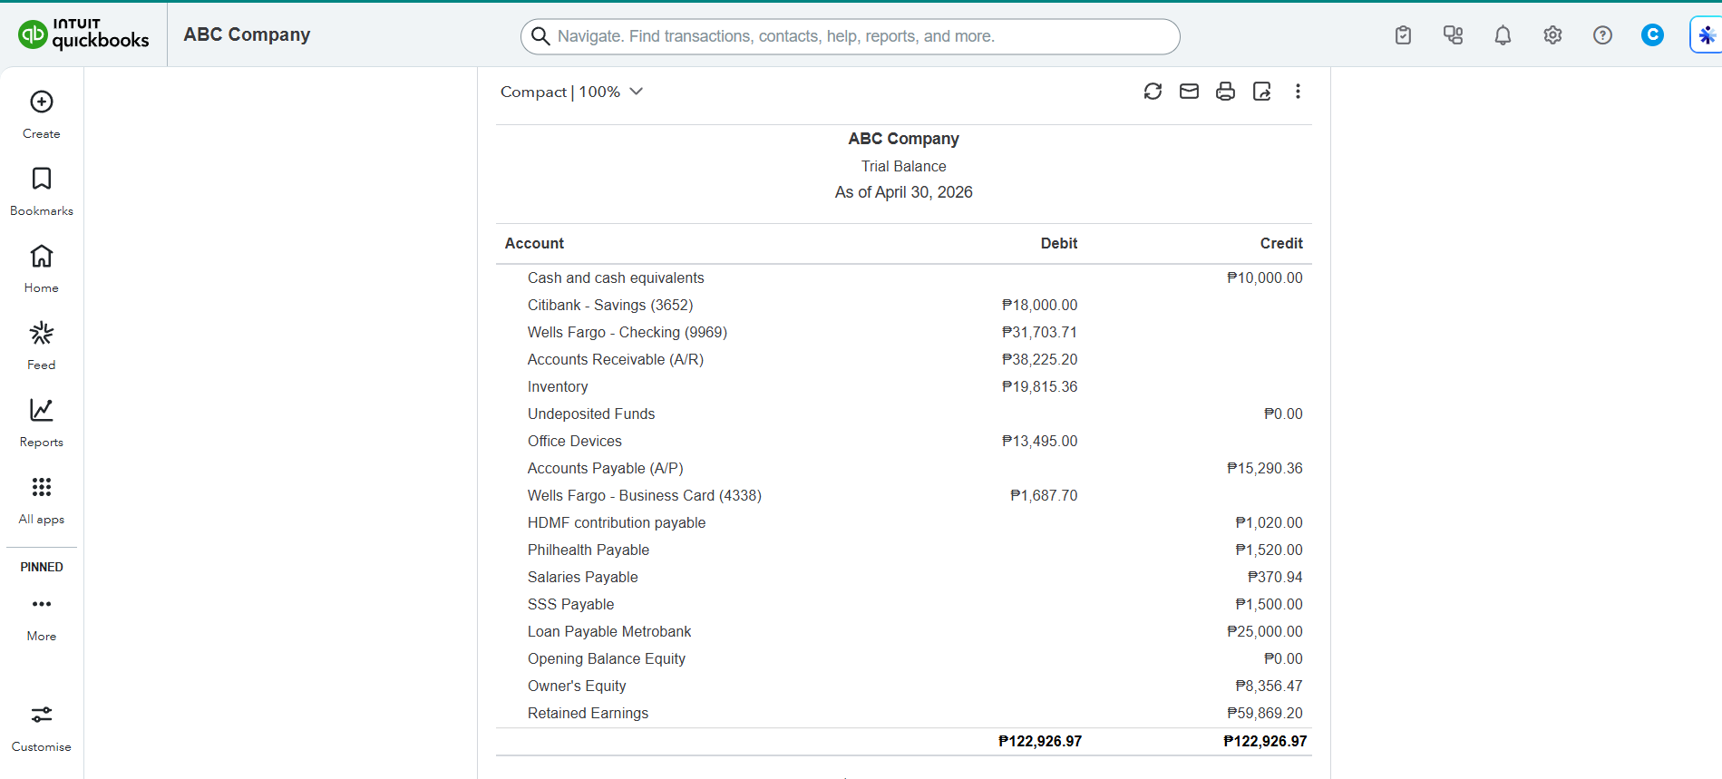This screenshot has width=1722, height=779.
Task: Click the ₱19,815.36 Inventory debit
Action: (1039, 386)
